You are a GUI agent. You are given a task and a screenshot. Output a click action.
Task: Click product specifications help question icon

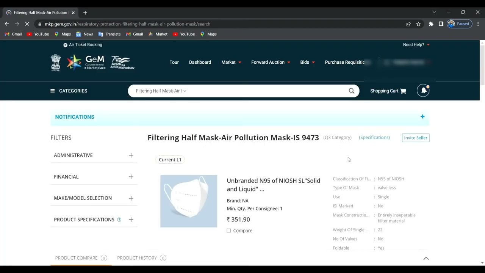click(x=119, y=220)
